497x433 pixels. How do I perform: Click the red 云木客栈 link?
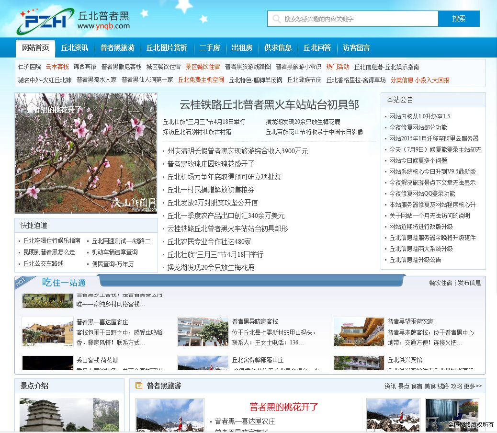point(57,67)
